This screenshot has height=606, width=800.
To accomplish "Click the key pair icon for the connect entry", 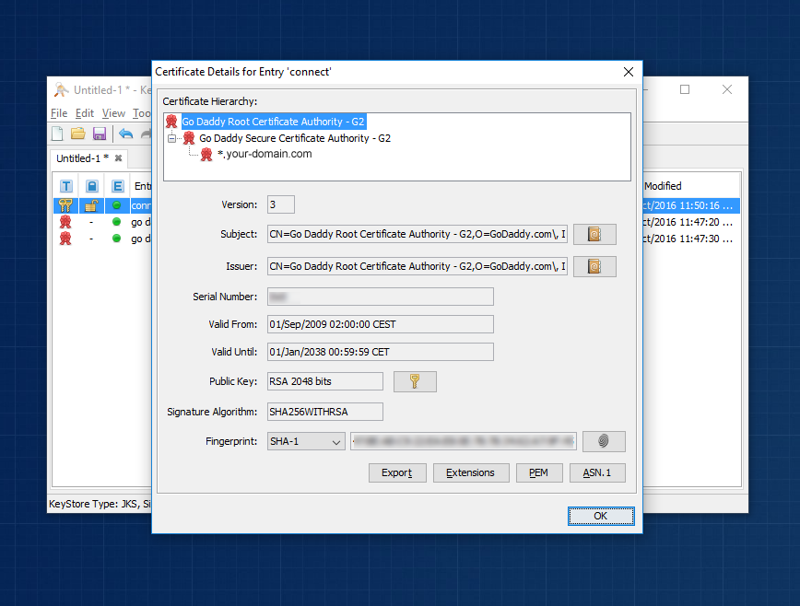I will tap(65, 205).
